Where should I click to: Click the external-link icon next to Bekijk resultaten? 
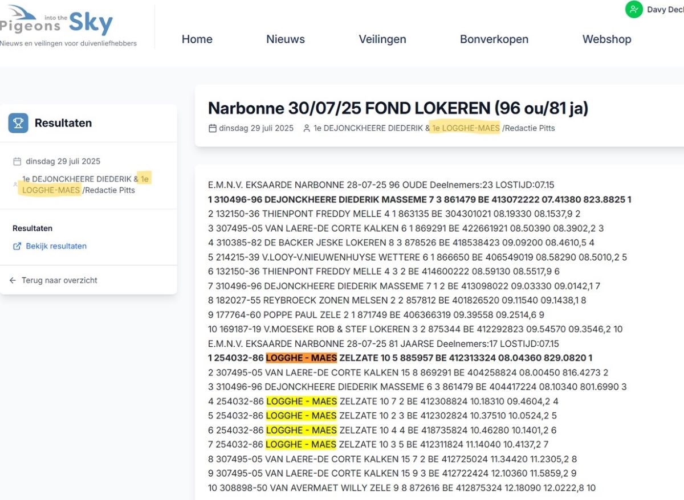[17, 246]
